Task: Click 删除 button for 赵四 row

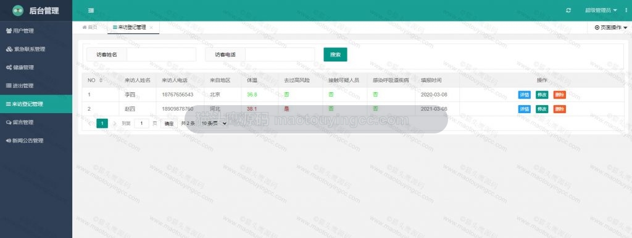Action: click(559, 109)
